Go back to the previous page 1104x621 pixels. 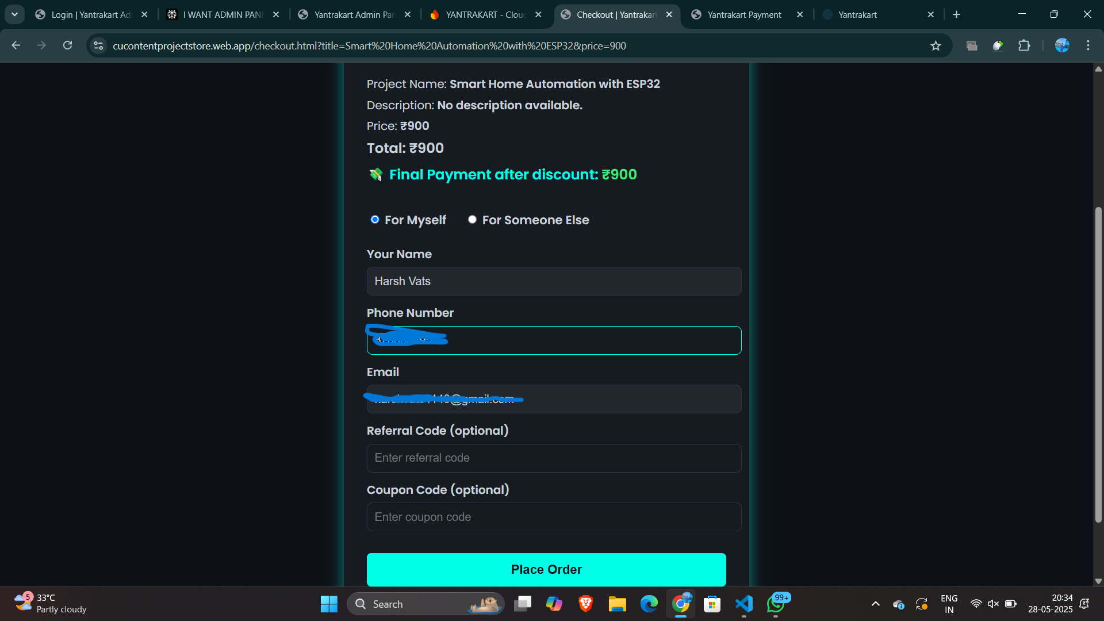tap(16, 45)
